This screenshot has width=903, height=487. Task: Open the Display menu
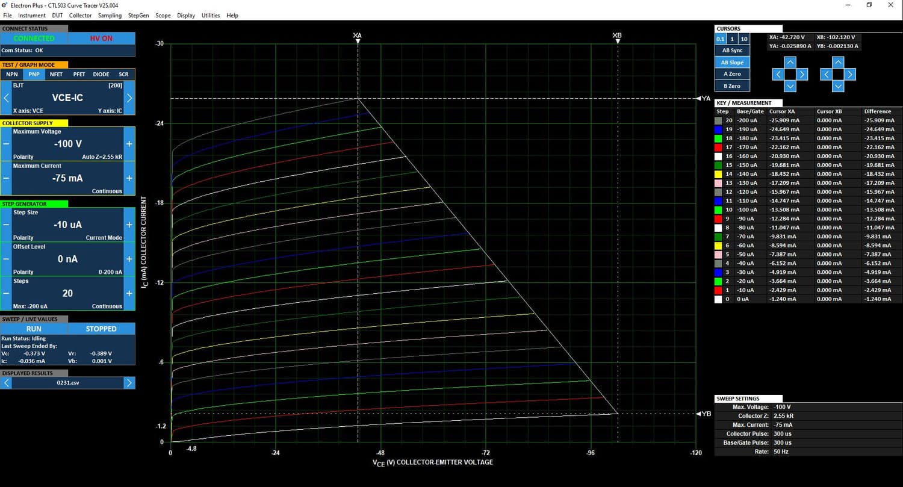pos(186,15)
